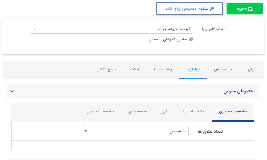Click the نمایش کادرهای سیستمی label text
The image size is (267, 160).
(168, 39)
